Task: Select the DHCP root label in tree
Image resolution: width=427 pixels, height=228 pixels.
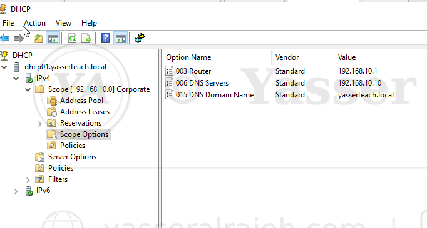Action: (23, 56)
